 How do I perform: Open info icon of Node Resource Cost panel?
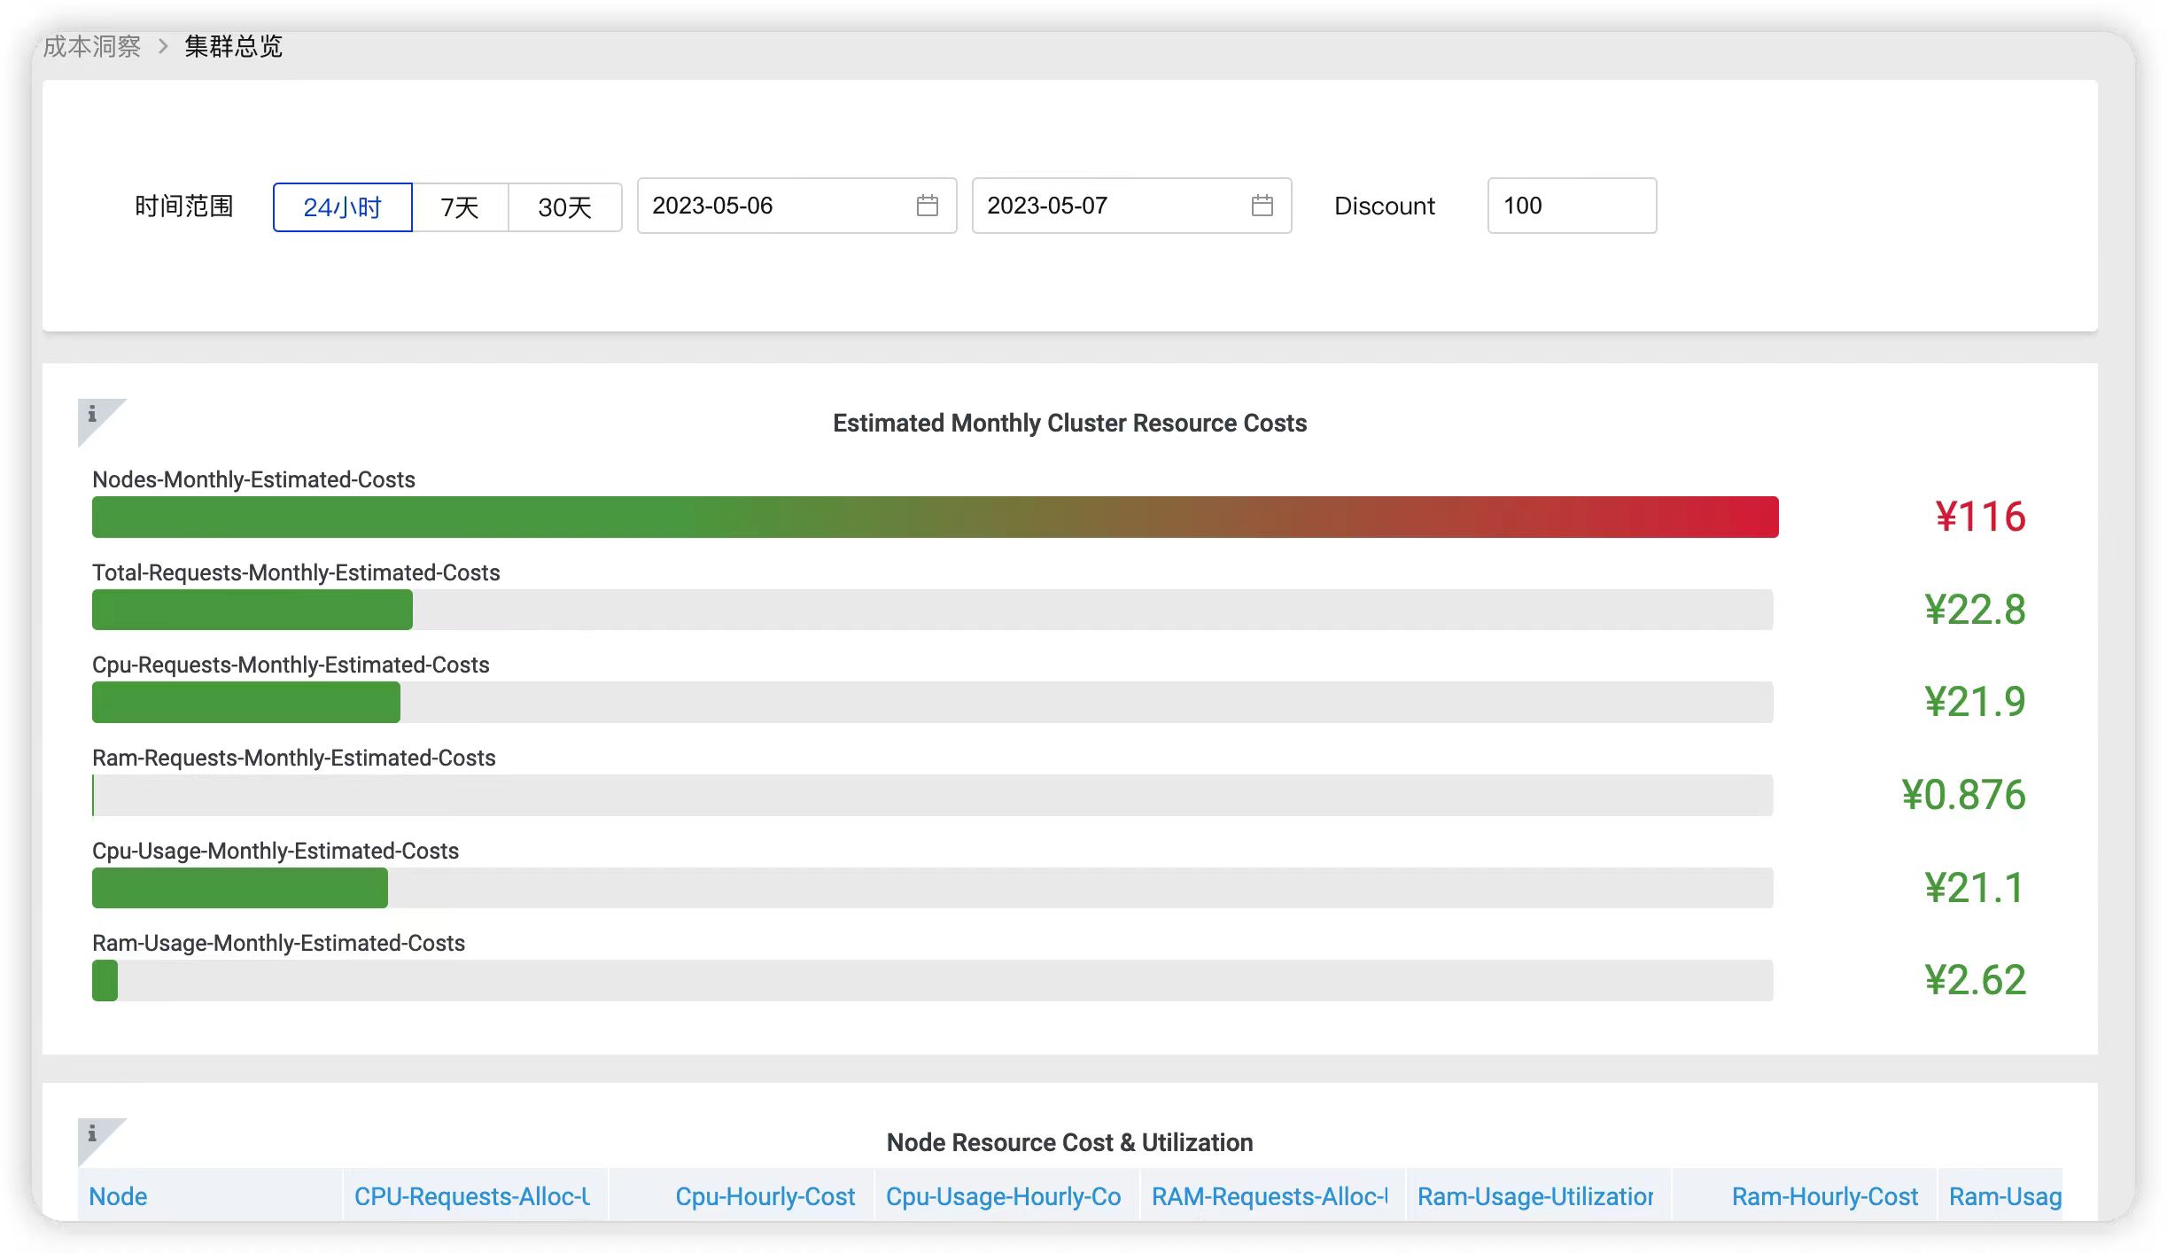pyautogui.click(x=92, y=1133)
